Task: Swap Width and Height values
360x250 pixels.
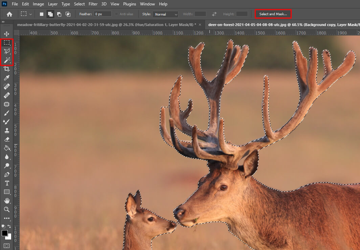Action: (214, 14)
